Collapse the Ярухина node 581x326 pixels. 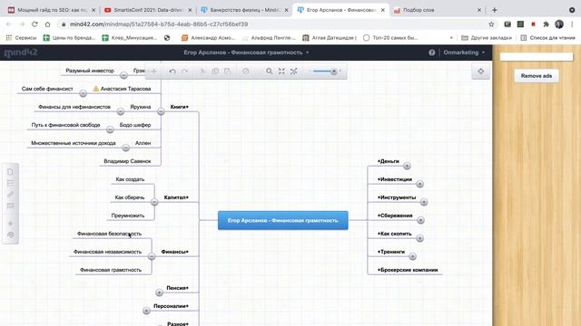pyautogui.click(x=120, y=111)
